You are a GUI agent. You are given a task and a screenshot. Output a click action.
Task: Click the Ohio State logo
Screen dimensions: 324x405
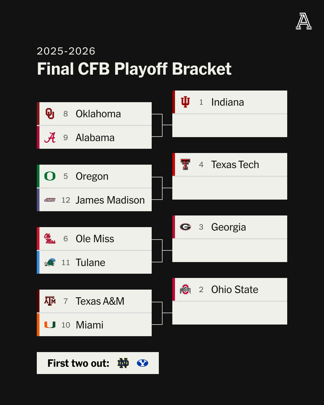(185, 289)
